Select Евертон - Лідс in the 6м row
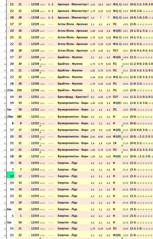Viewport: 153px width, 239px height. [x=68, y=209]
